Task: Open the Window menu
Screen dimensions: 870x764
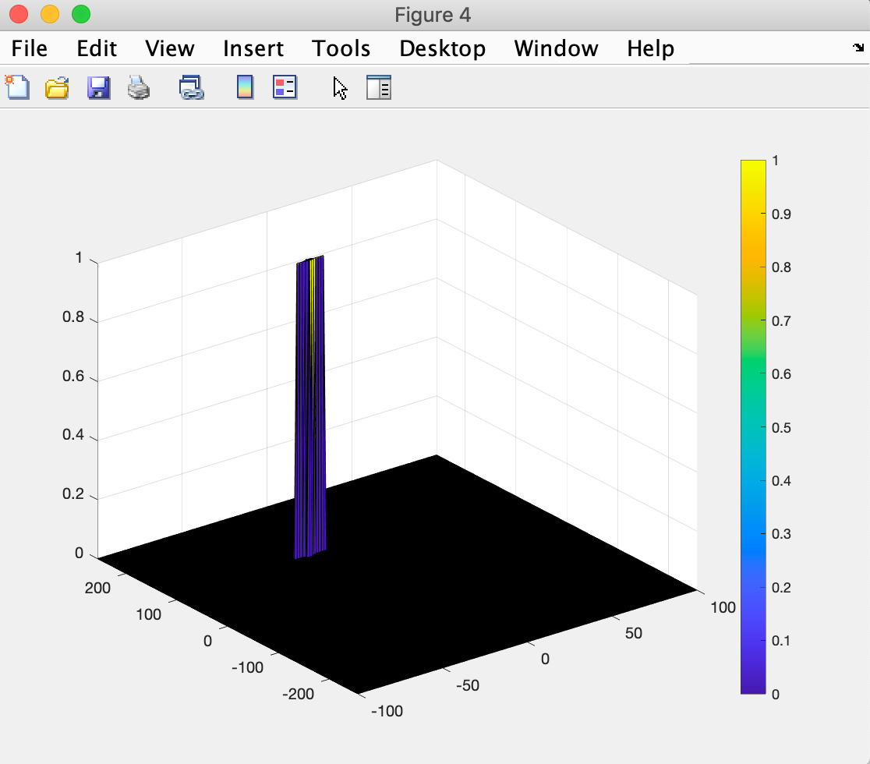Action: (x=556, y=49)
